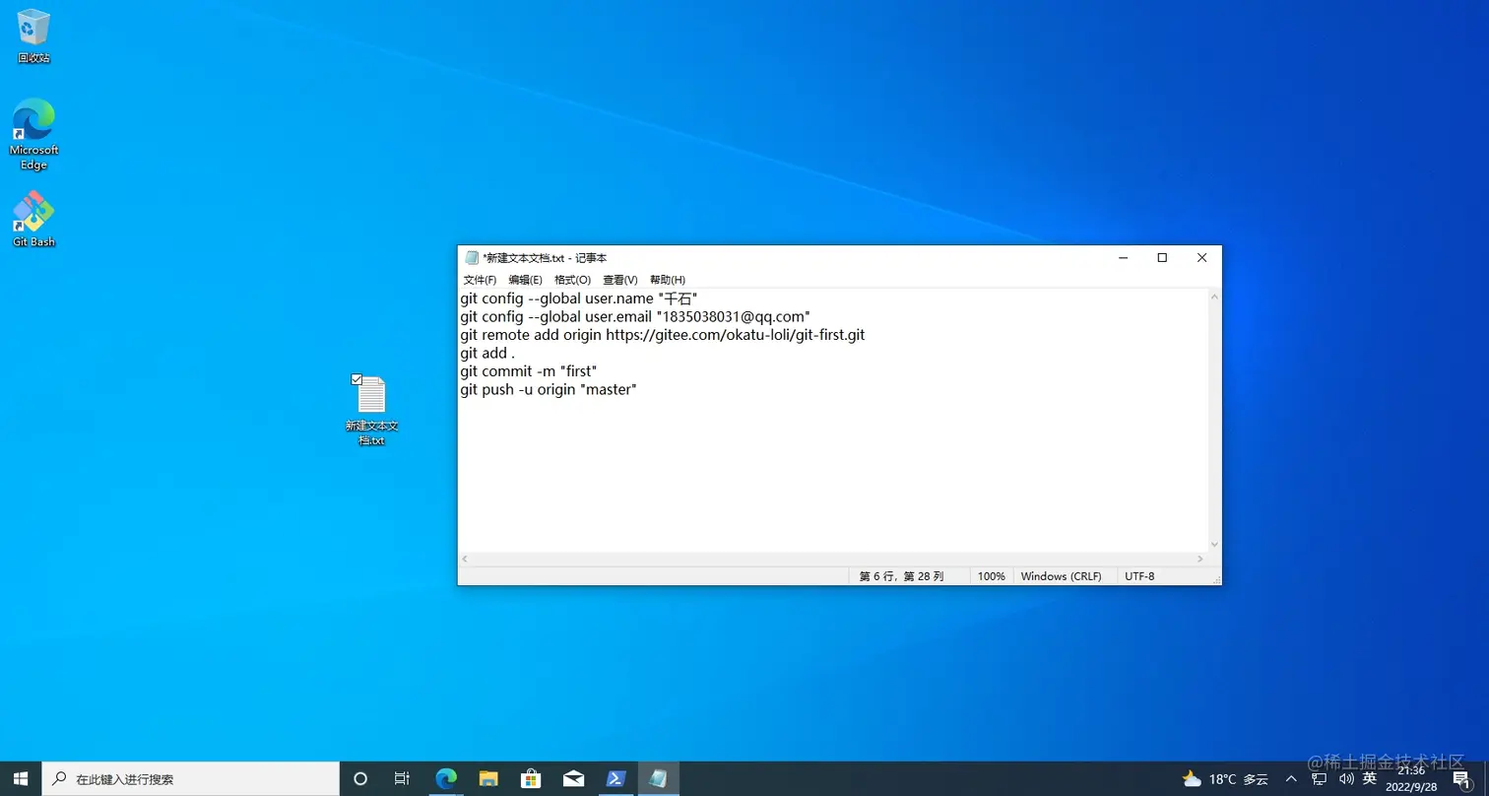The height and width of the screenshot is (796, 1489).
Task: Click the vertical scrollbar down arrow in Notepad
Action: pos(1214,544)
